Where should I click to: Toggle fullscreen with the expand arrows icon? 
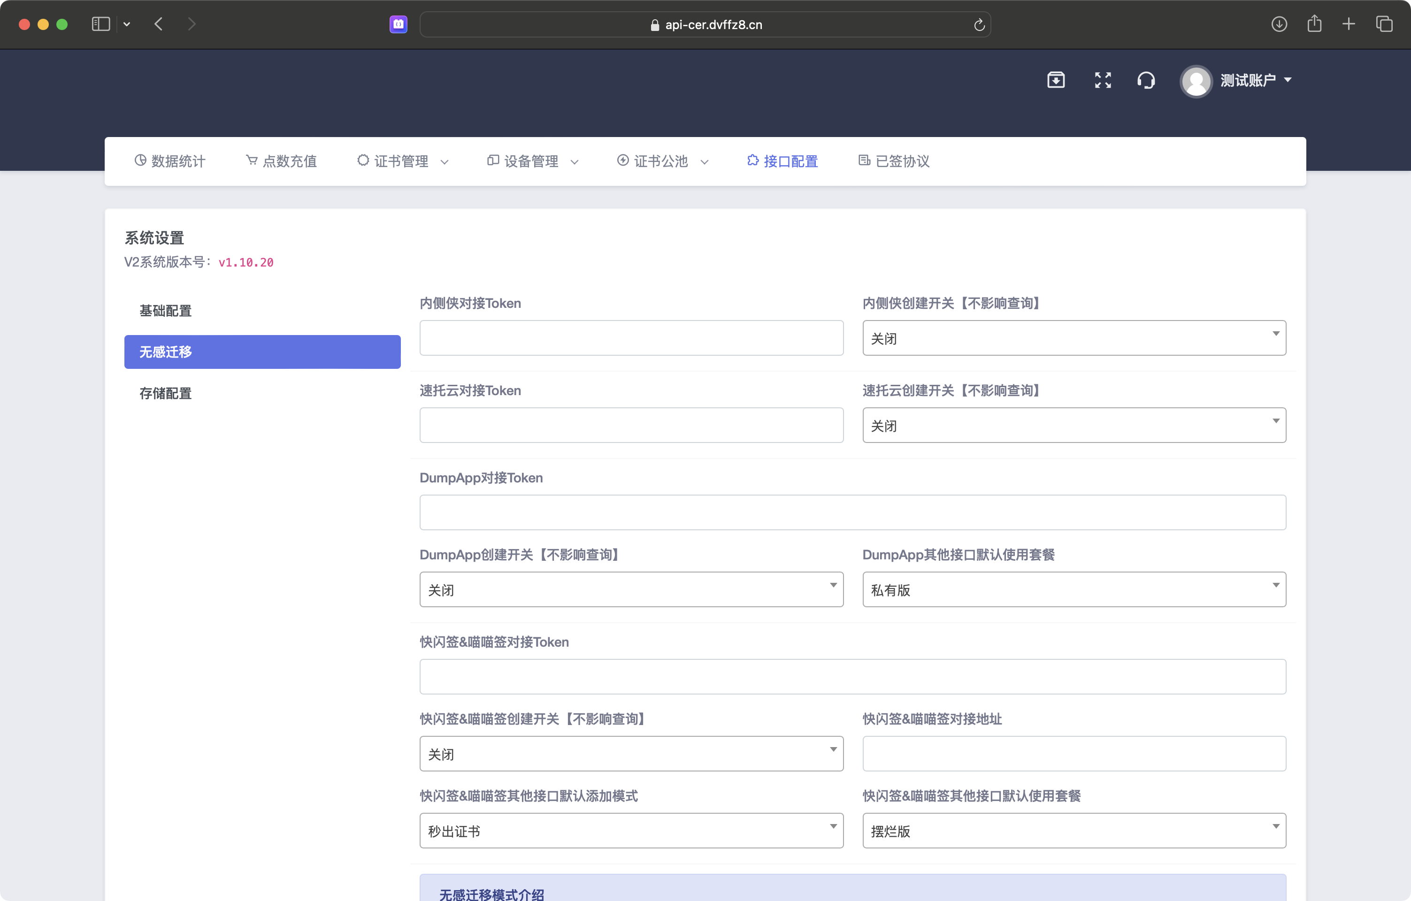point(1103,80)
